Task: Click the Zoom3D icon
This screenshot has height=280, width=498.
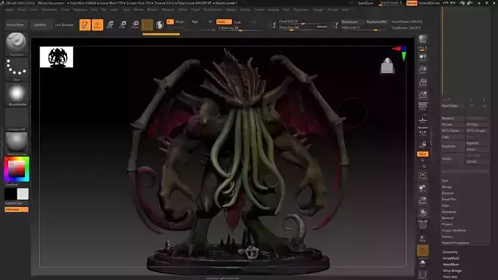Action: [422, 200]
